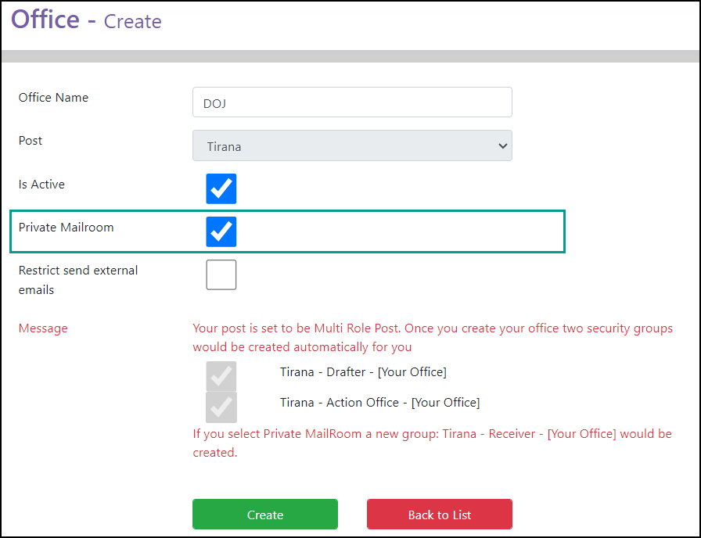Click the Restrict send external emails label
701x538 pixels.
click(78, 280)
